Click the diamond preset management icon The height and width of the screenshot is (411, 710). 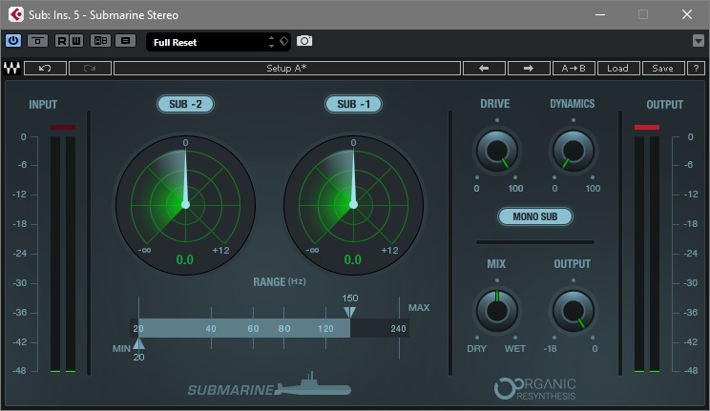284,41
